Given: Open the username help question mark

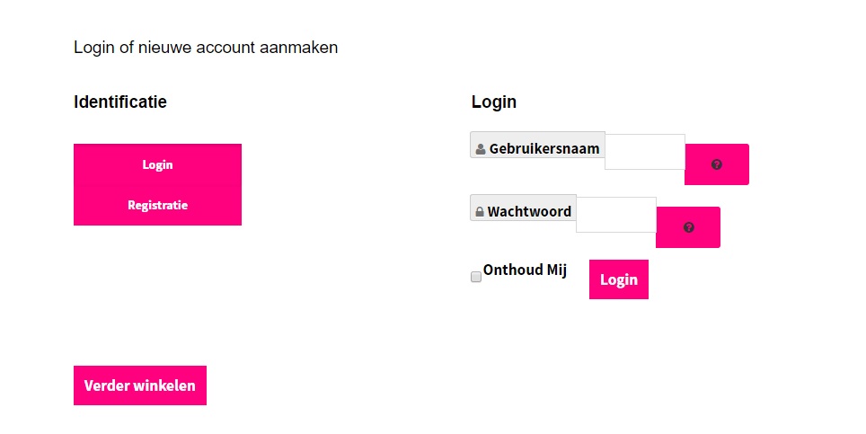Looking at the screenshot, I should 716,164.
